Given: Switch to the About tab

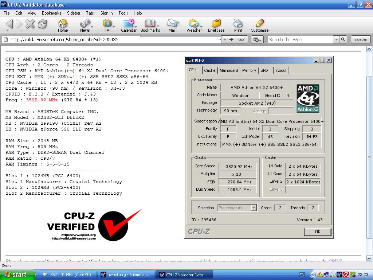Looking at the screenshot, I should pyautogui.click(x=281, y=70).
